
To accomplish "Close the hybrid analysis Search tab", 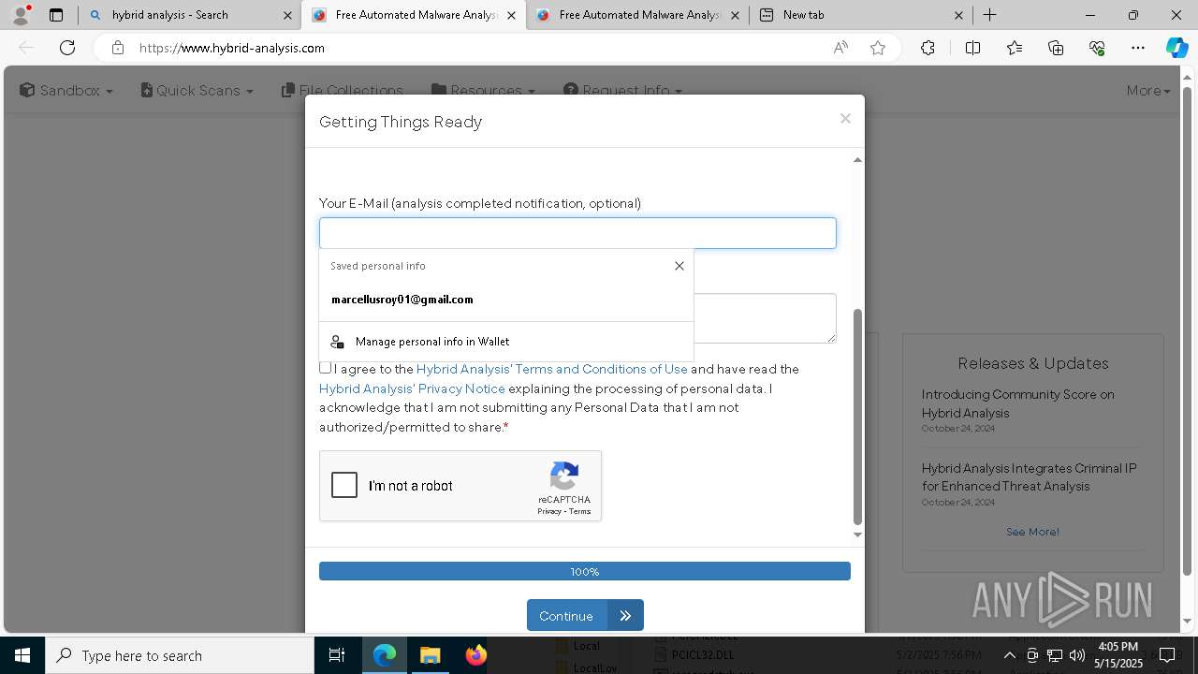I will click(x=287, y=15).
